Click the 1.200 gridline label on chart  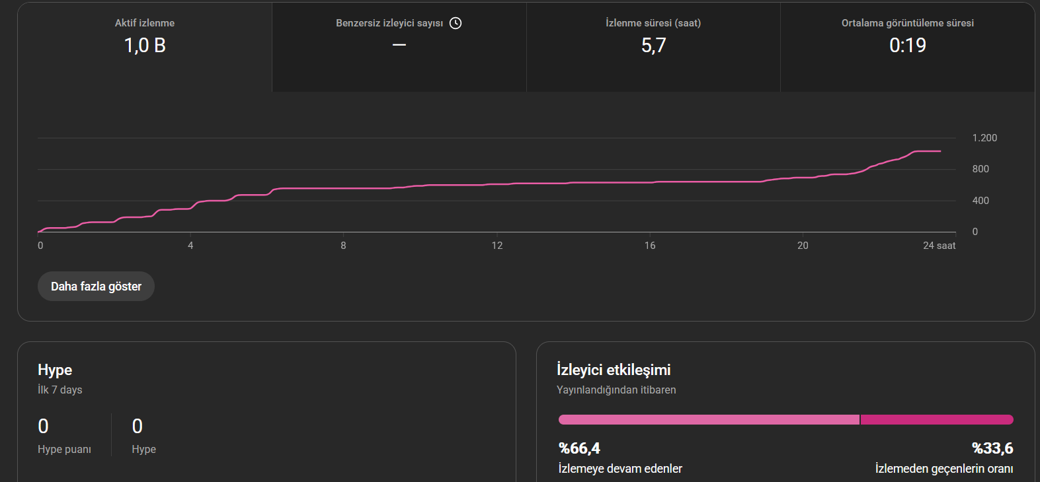point(984,138)
